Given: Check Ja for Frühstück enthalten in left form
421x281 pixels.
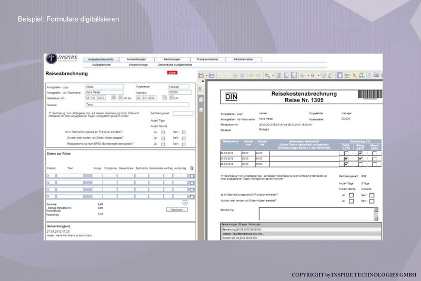Looking at the screenshot, I should point(163,132).
